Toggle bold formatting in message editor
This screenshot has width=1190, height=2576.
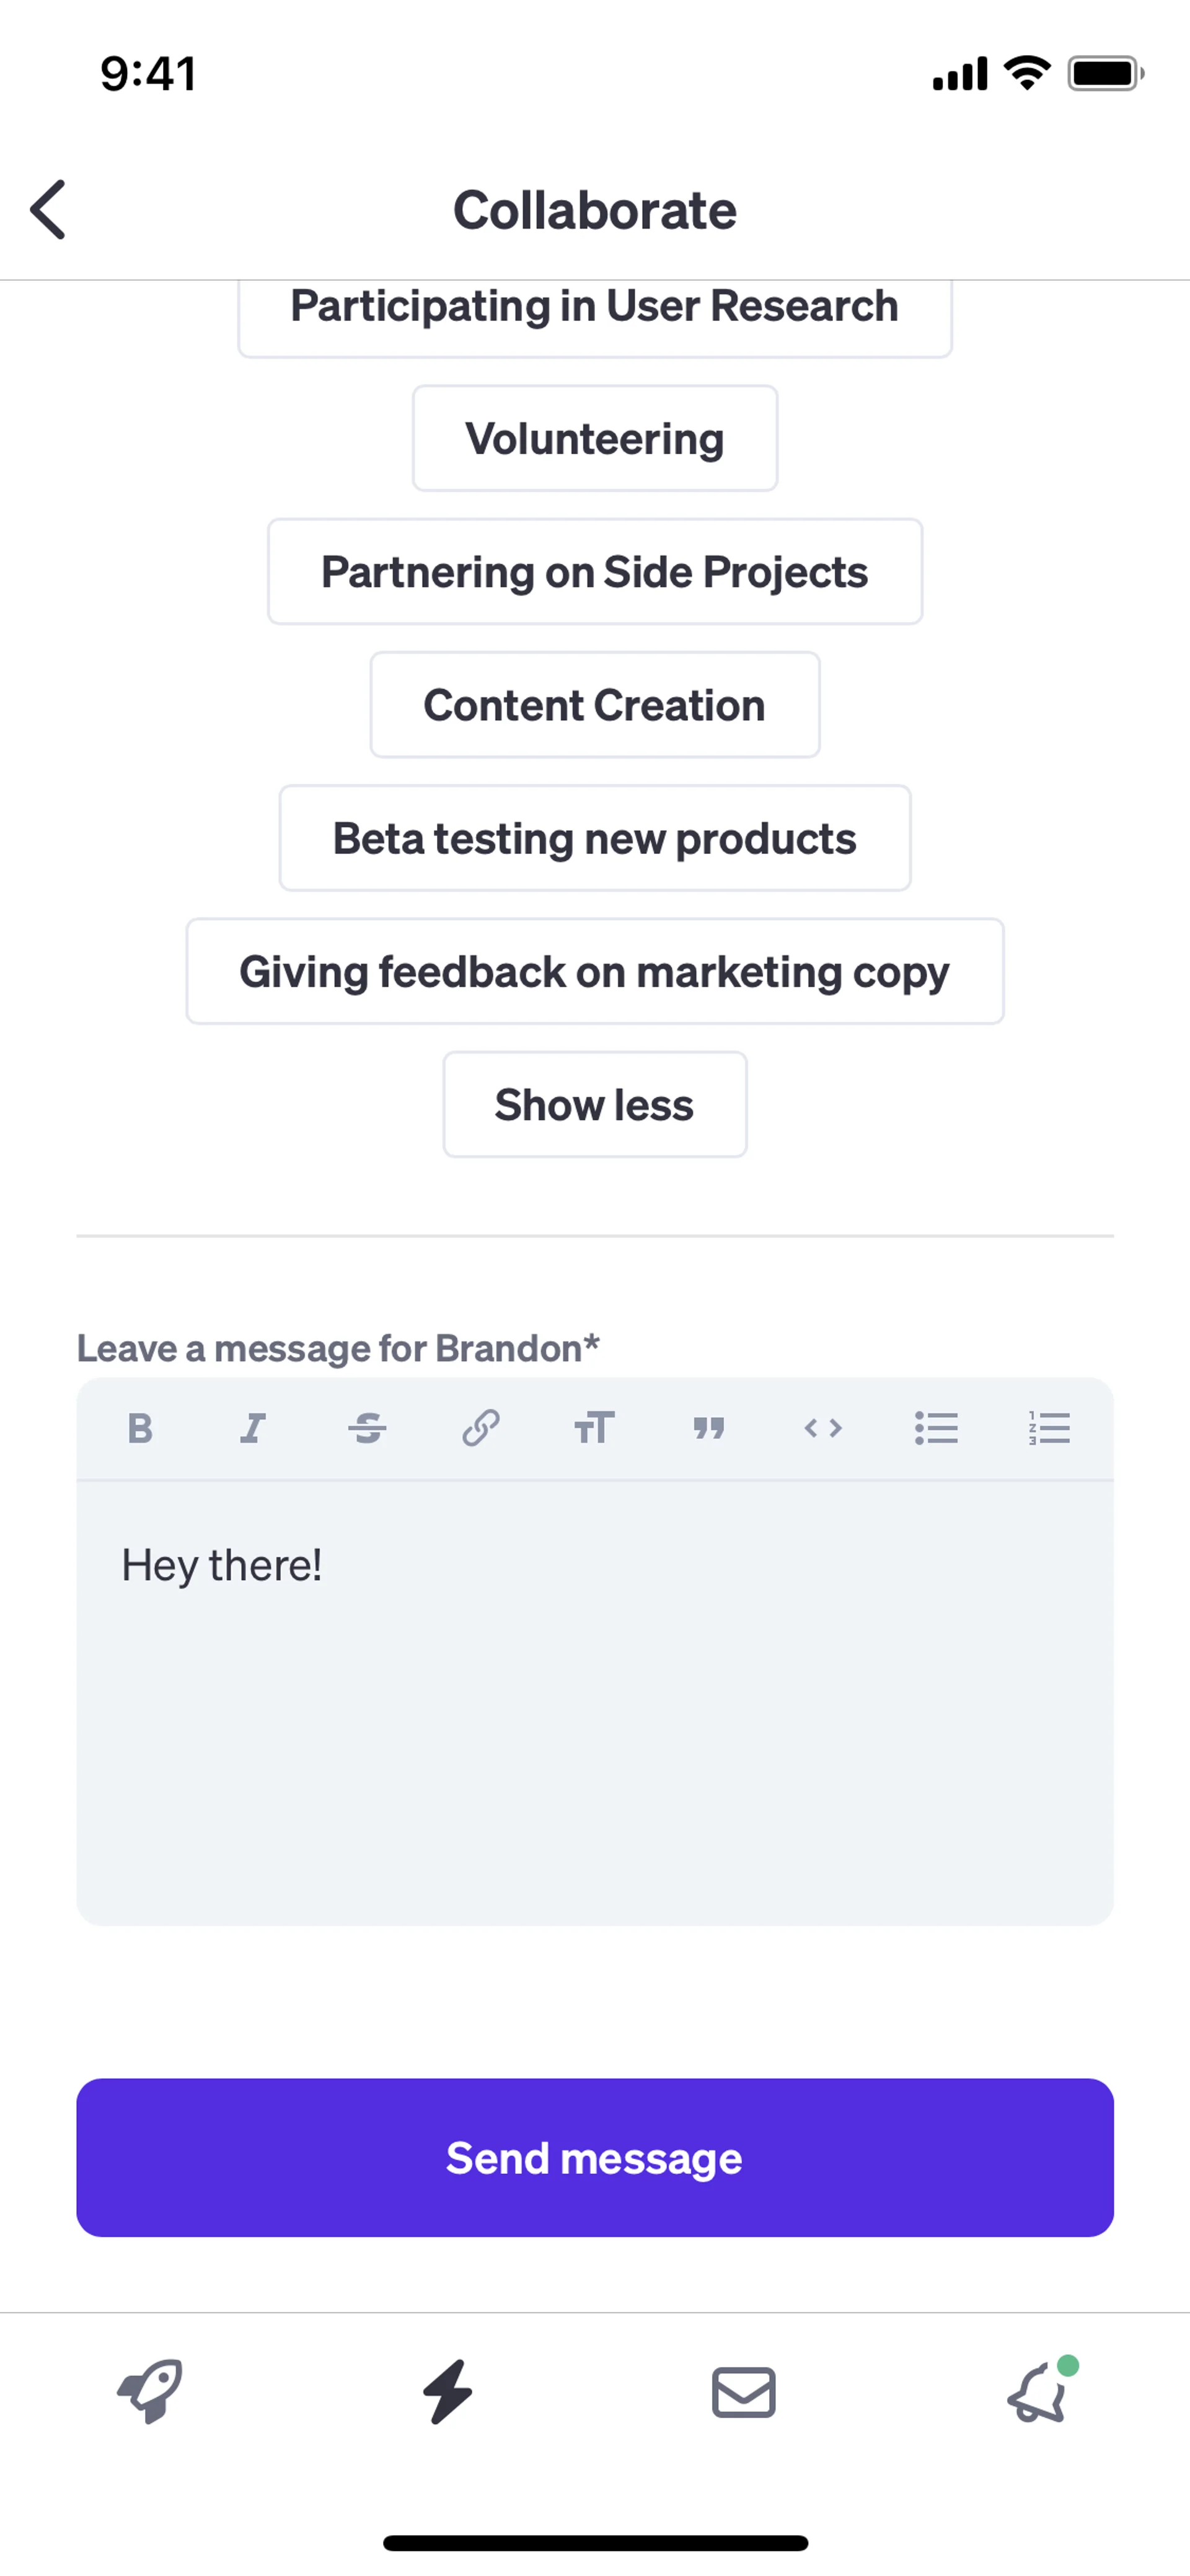point(141,1428)
